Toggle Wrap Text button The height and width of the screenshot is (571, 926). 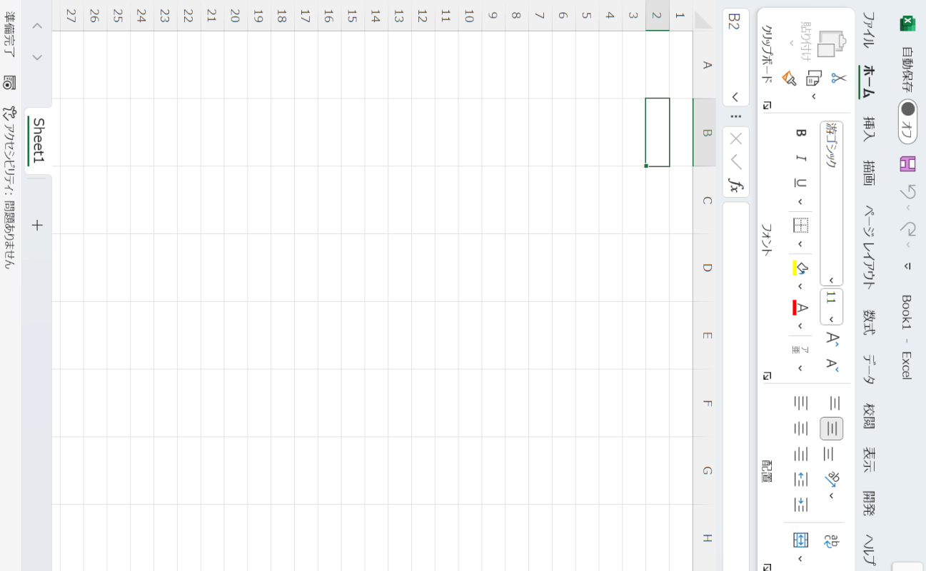[832, 540]
